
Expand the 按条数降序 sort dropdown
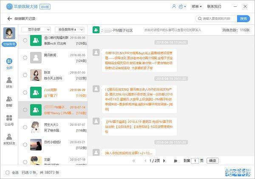pyautogui.click(x=69, y=30)
